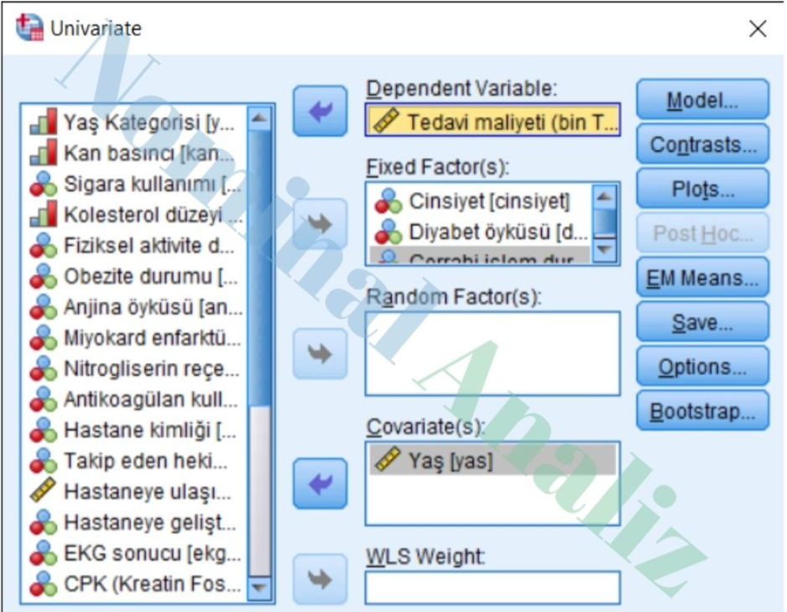Screen dimensions: 787x612
Task: Open the Contrasts dialog
Action: point(703,144)
